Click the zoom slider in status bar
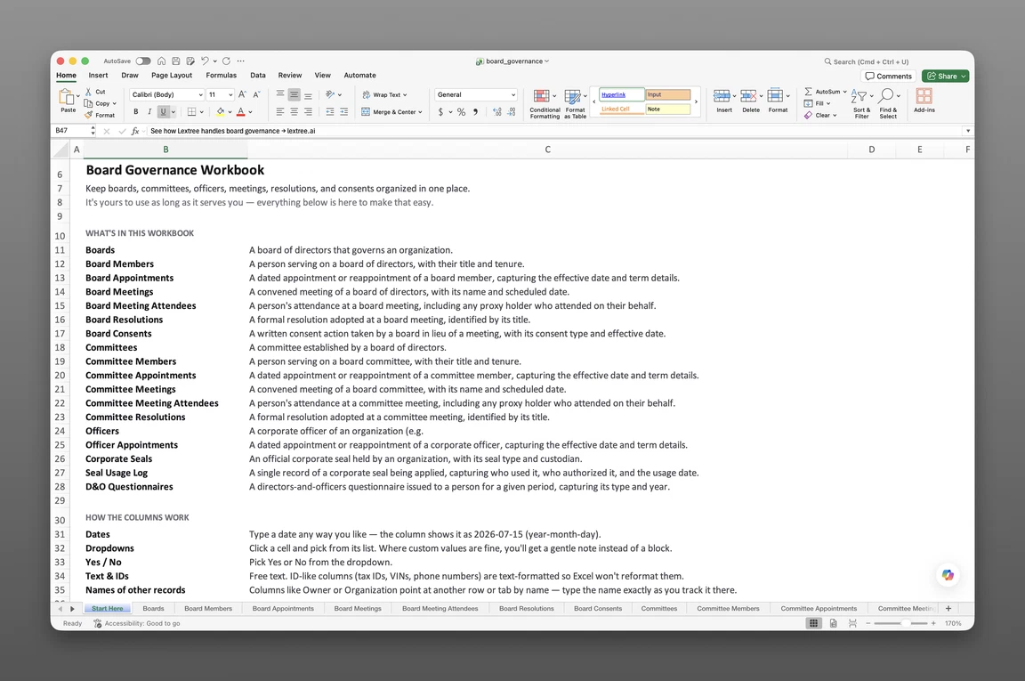Viewport: 1025px width, 681px height. coord(900,623)
